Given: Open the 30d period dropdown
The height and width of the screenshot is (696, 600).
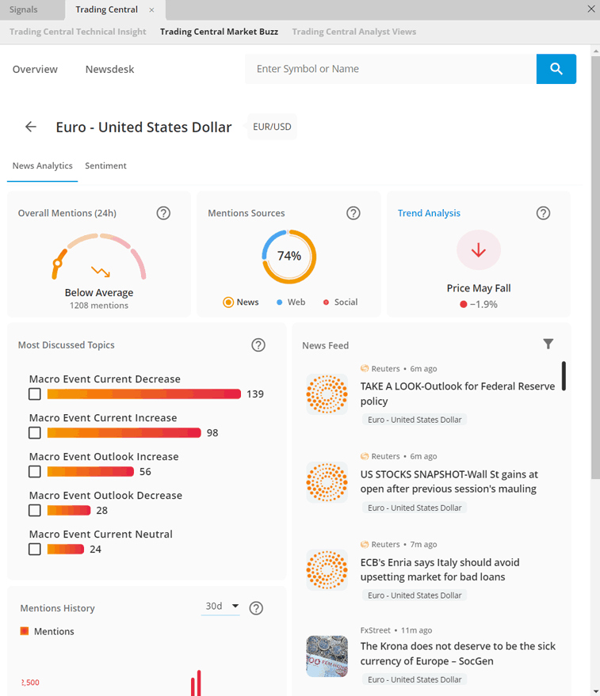Looking at the screenshot, I should pos(221,607).
